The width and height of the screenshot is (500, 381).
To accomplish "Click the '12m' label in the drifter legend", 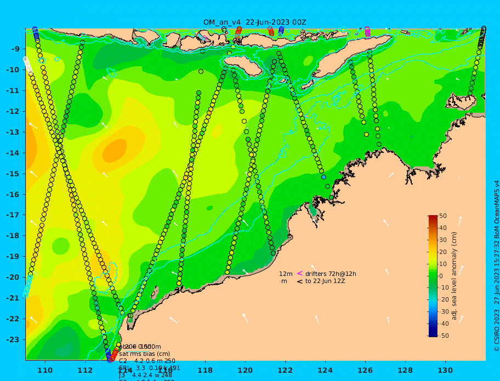I will (286, 274).
